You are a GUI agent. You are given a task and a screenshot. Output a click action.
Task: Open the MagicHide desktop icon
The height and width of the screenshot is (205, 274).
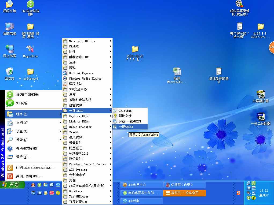click(x=30, y=50)
